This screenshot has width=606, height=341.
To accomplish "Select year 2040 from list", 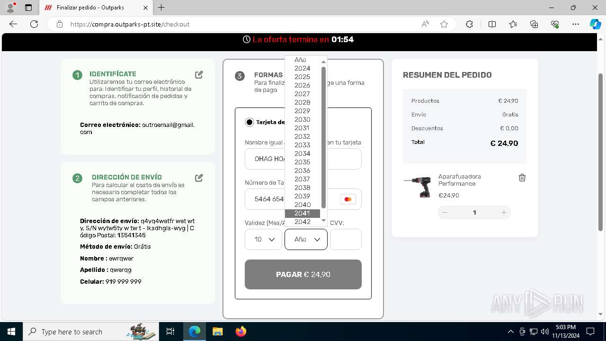I will [303, 205].
